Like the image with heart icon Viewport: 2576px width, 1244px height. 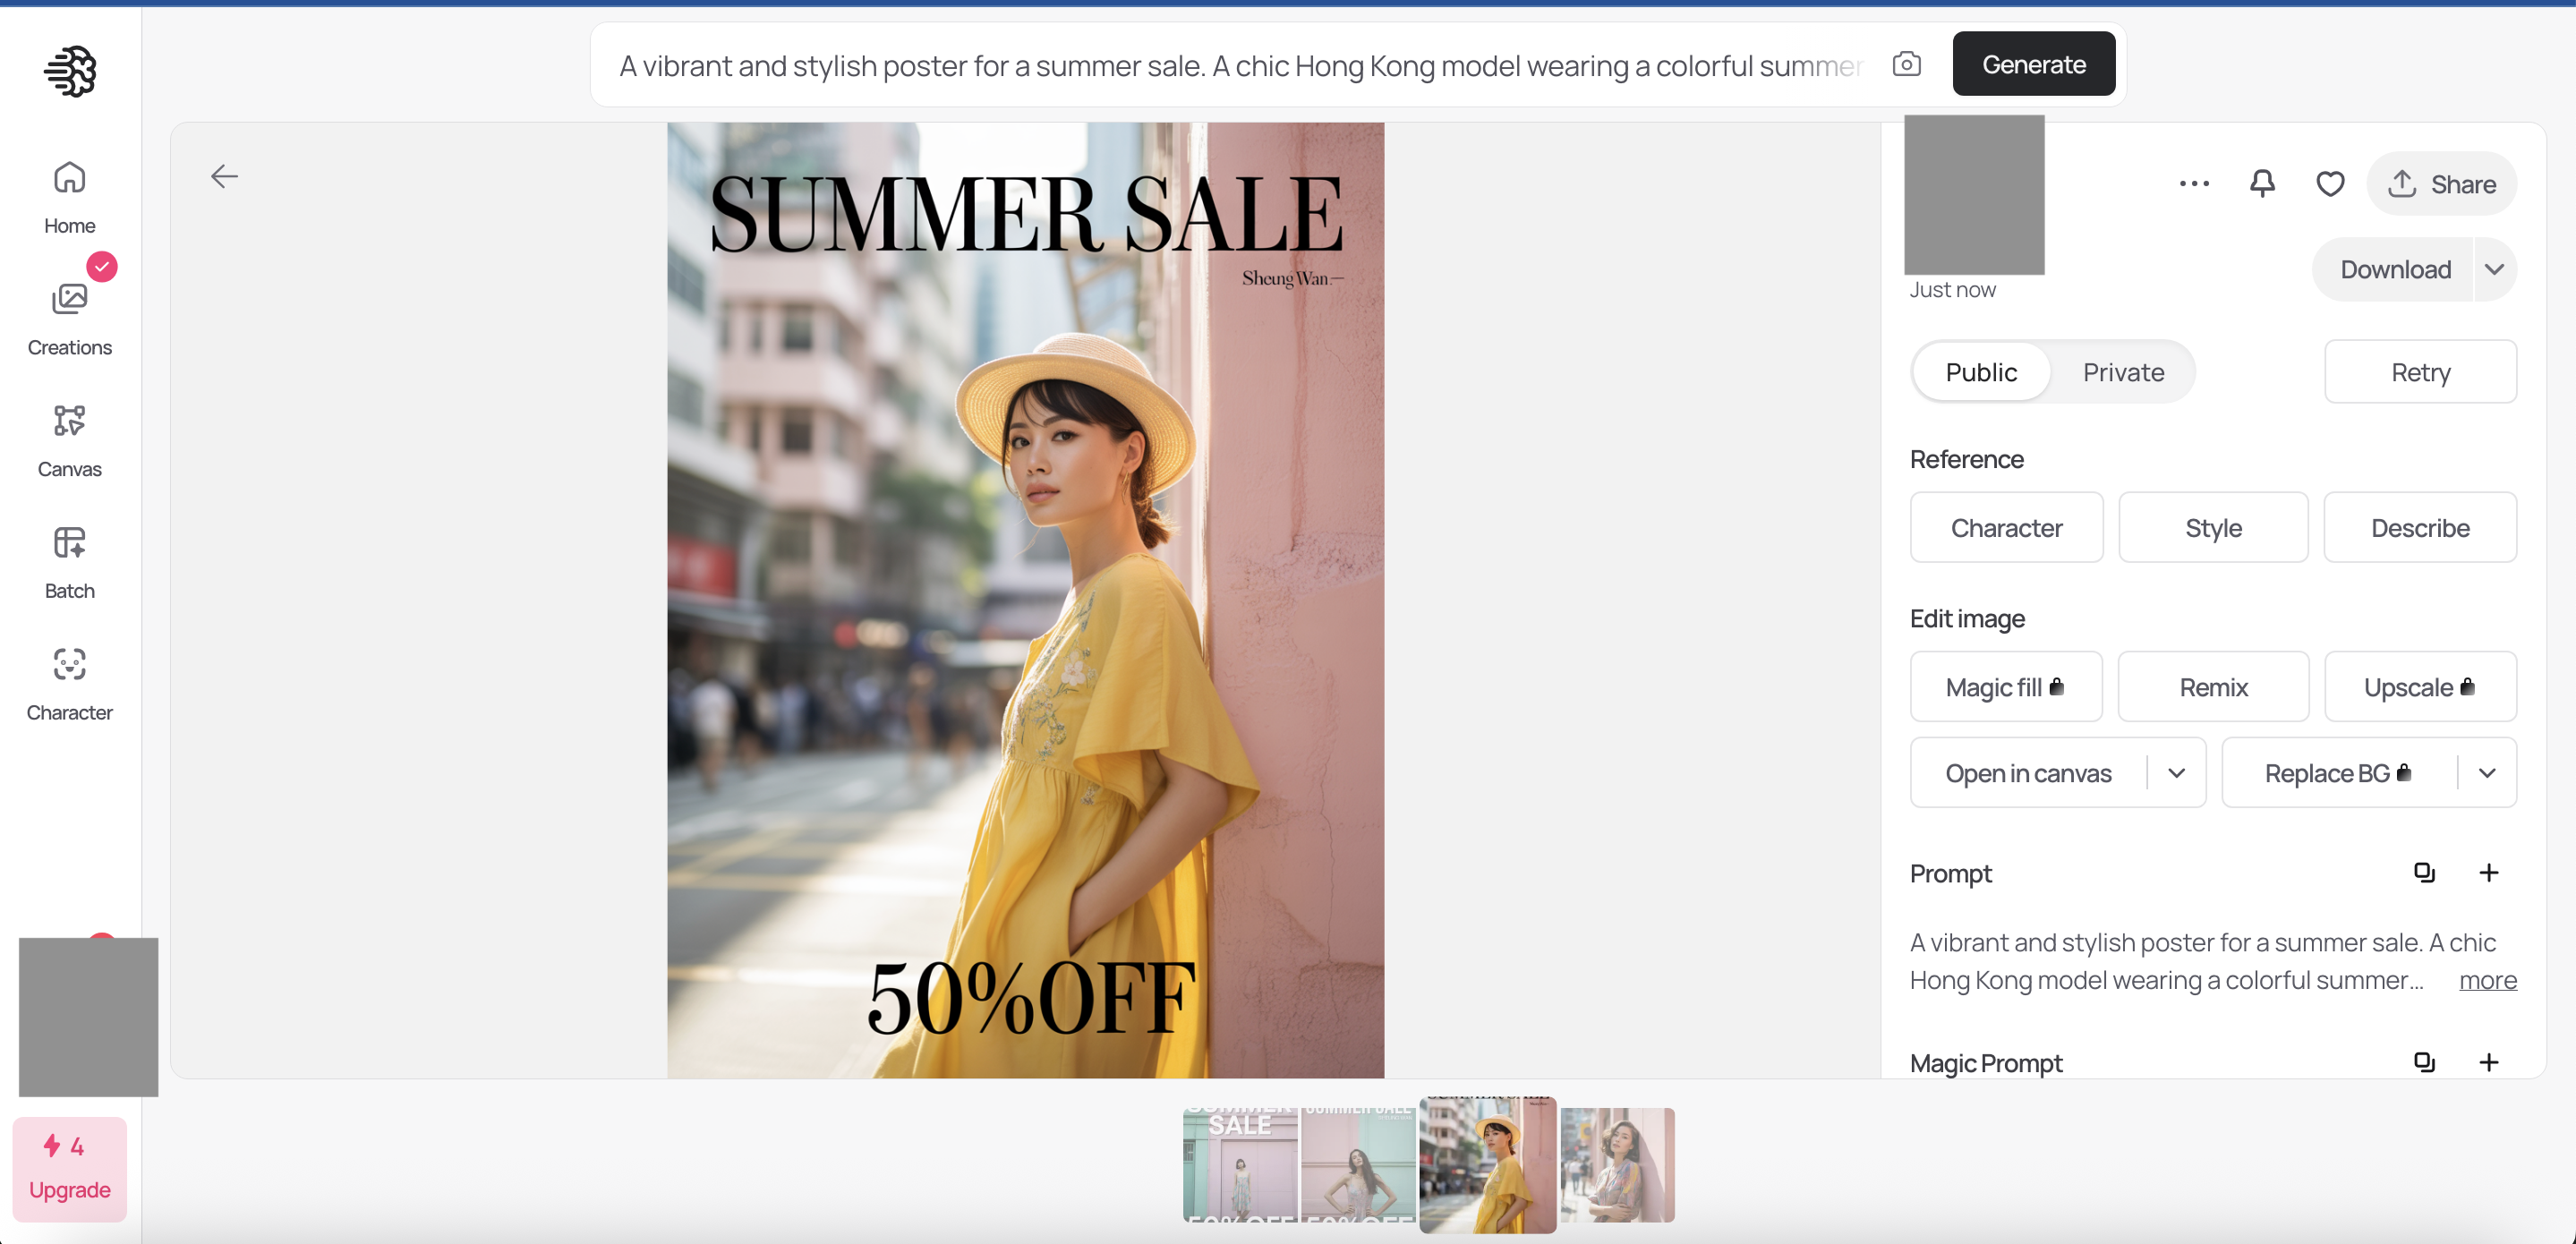pyautogui.click(x=2329, y=184)
